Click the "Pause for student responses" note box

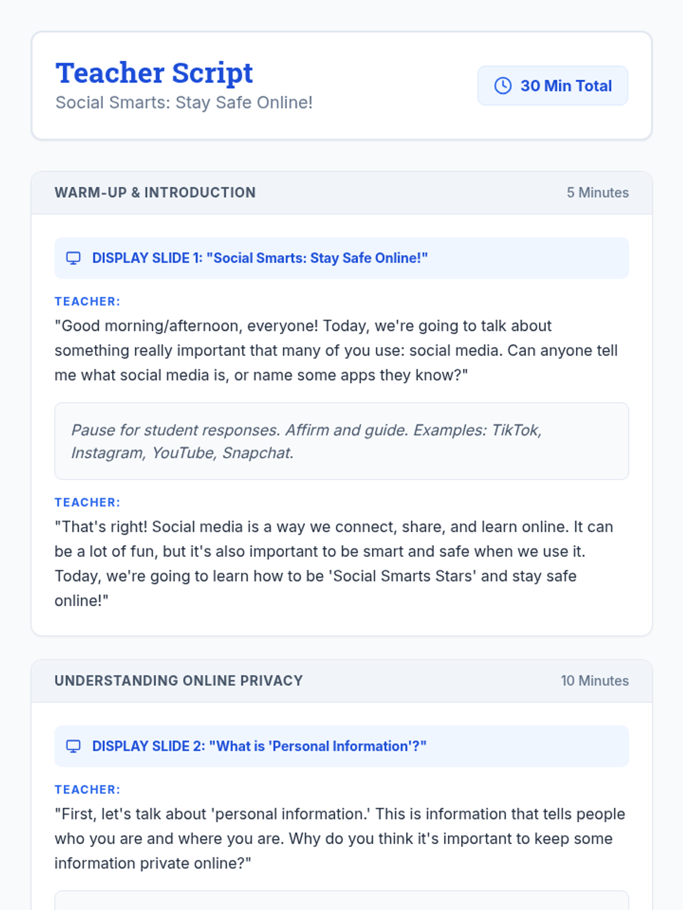click(x=341, y=441)
